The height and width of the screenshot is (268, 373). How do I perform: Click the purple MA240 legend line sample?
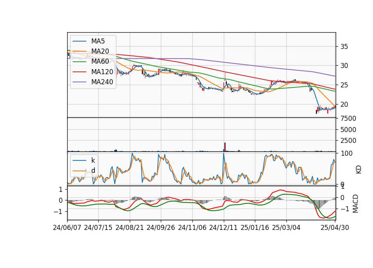[x=79, y=82]
